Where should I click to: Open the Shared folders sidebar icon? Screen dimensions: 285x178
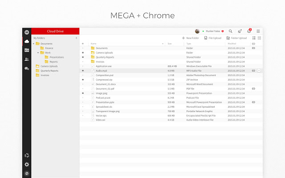(x=27, y=50)
